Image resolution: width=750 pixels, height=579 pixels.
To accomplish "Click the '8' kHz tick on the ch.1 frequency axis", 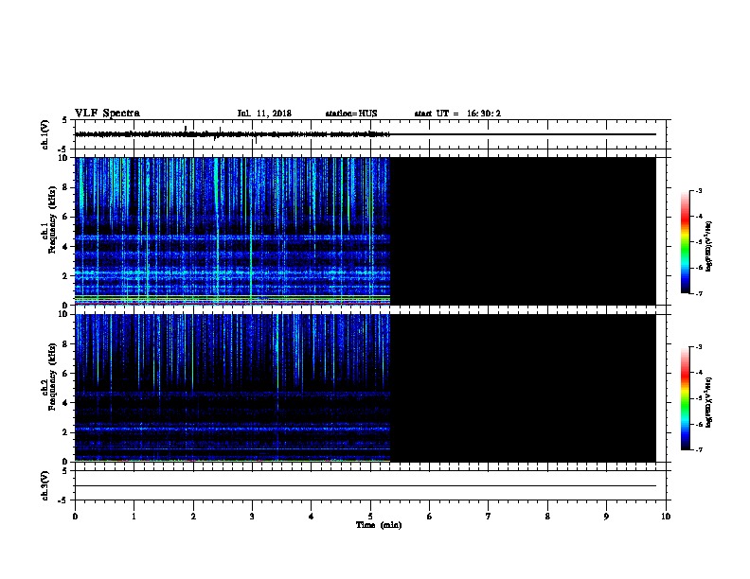I will 65,187.
